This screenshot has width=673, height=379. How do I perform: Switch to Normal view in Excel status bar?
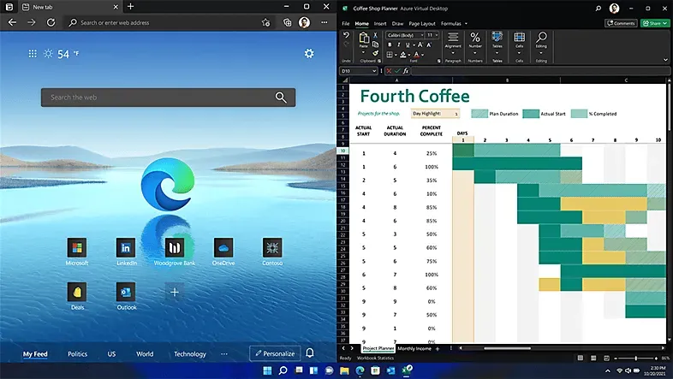pos(581,358)
